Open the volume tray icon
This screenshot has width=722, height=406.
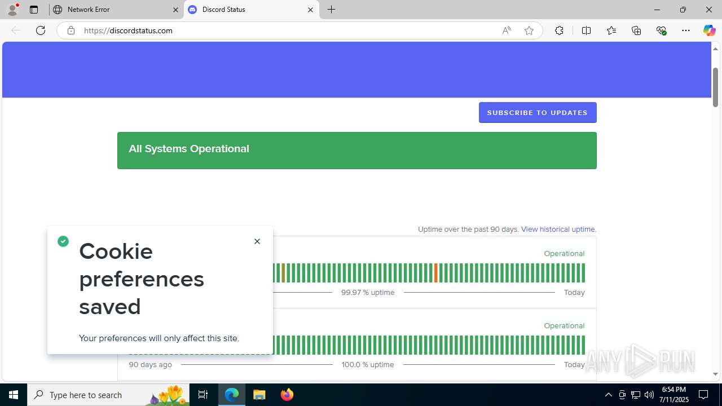(649, 395)
